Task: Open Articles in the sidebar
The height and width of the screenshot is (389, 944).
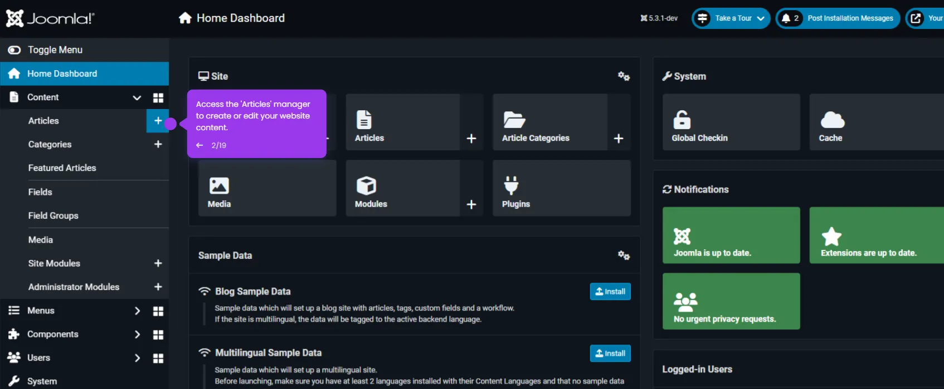Action: (43, 121)
